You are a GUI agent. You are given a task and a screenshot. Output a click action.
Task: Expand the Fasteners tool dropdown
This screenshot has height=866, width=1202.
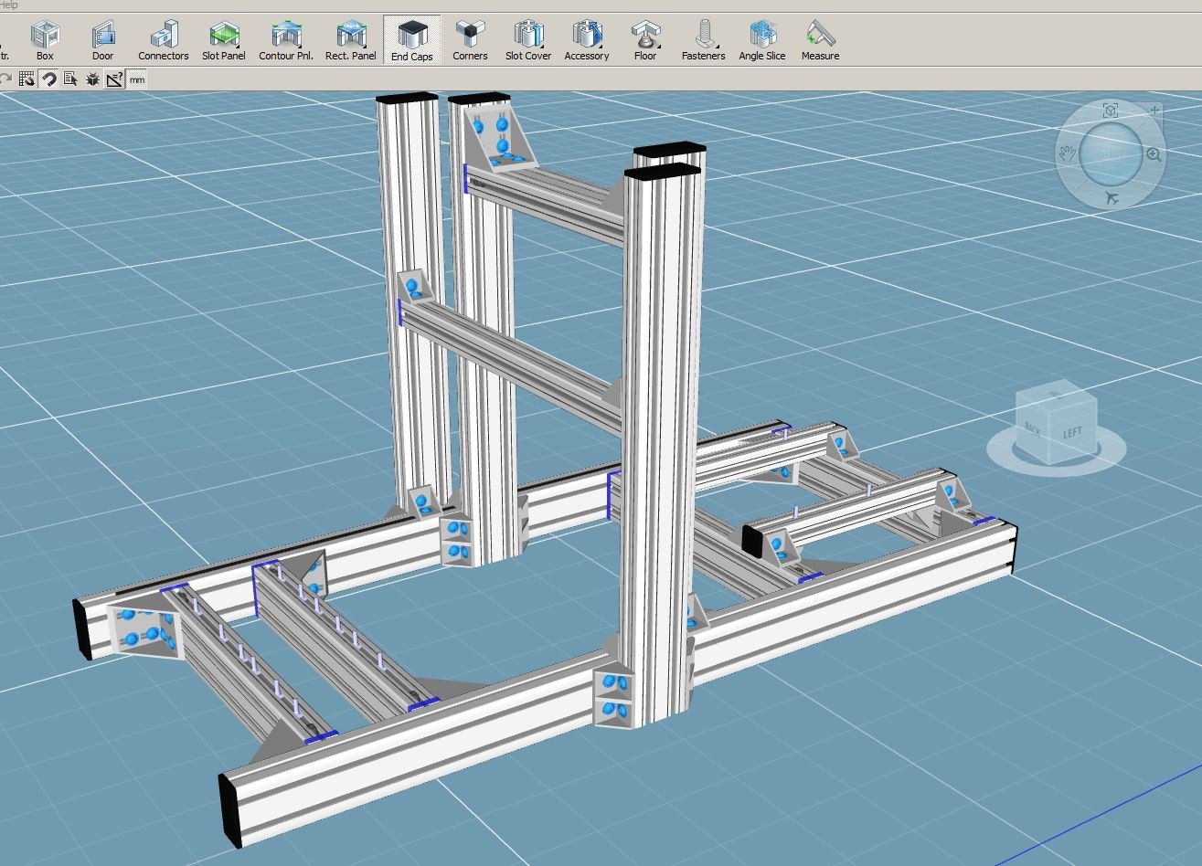click(718, 45)
